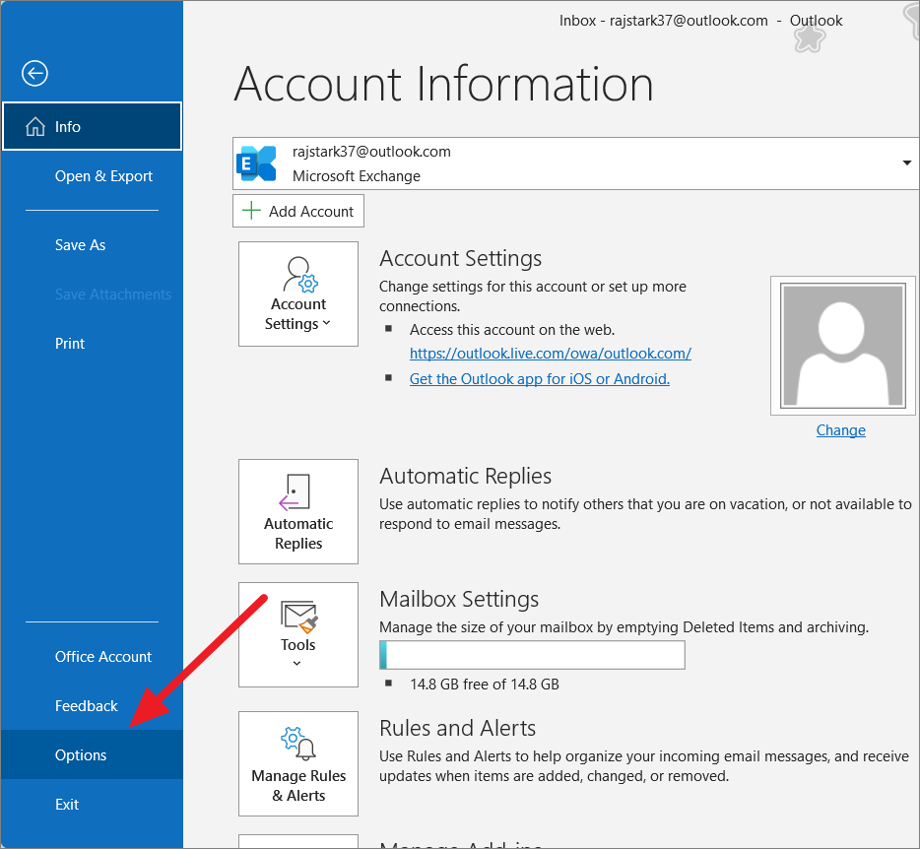
Task: Click the plus icon on Add Account
Action: tap(251, 211)
